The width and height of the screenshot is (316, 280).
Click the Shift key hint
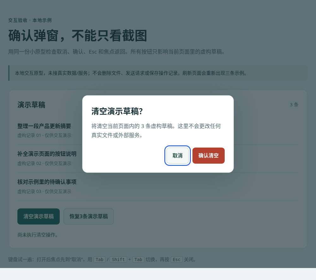click(x=118, y=260)
